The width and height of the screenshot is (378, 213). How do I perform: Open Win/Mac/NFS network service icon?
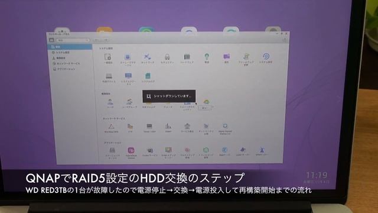coord(111,127)
